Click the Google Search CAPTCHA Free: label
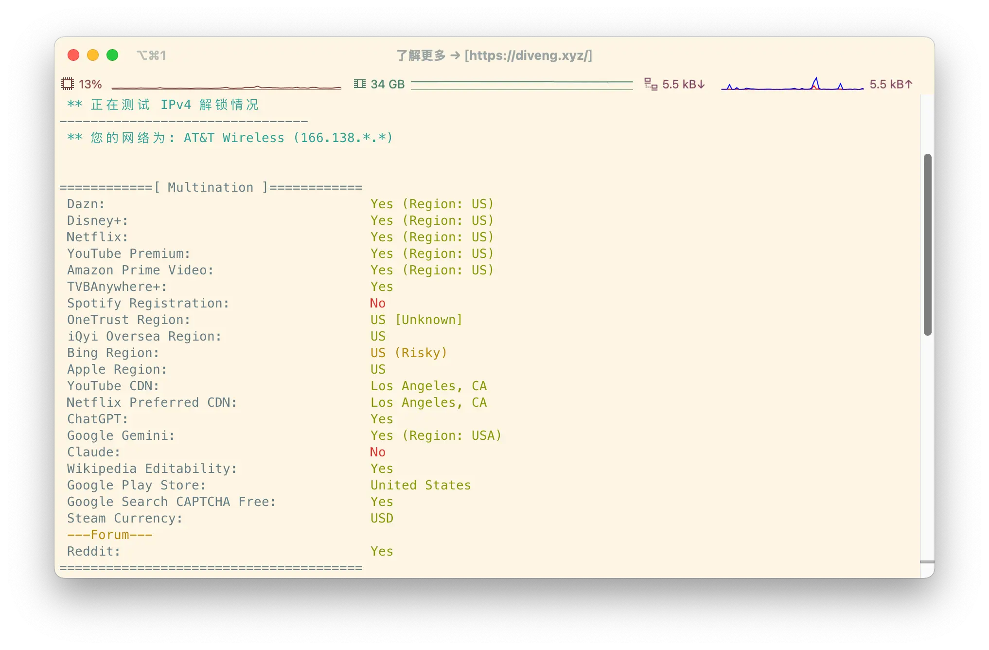The image size is (989, 650). pos(172,502)
